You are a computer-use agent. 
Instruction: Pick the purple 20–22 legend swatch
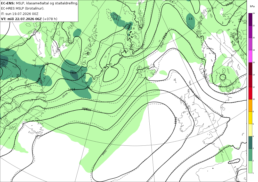tap(251, 32)
